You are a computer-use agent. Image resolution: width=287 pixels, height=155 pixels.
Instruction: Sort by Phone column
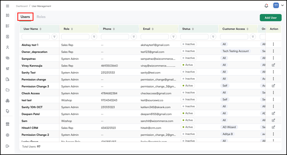(114, 29)
